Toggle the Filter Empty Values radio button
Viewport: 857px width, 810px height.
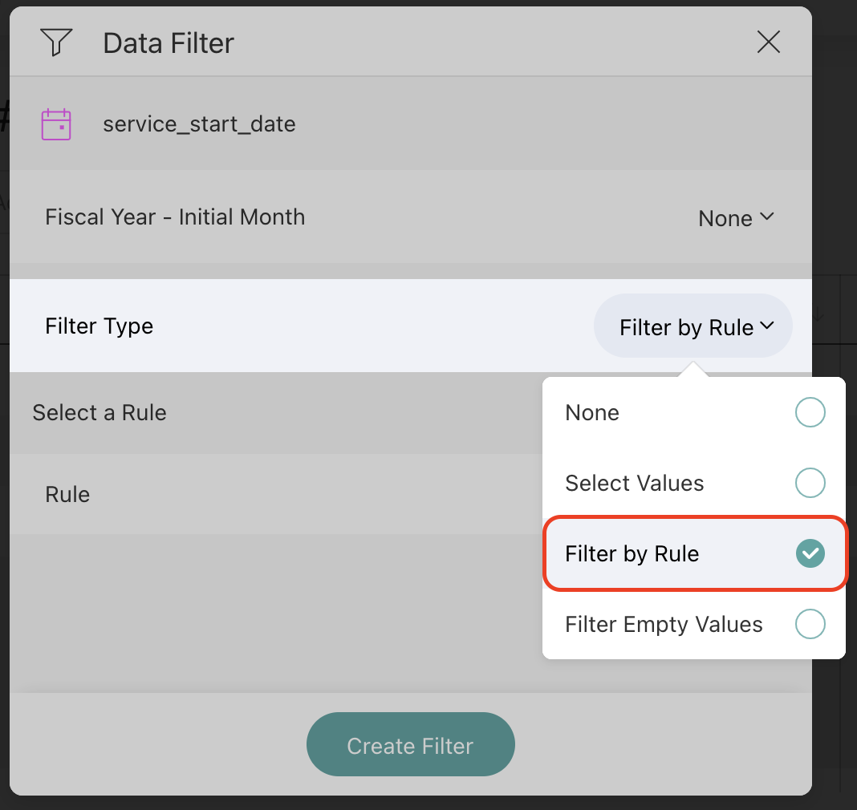point(810,624)
